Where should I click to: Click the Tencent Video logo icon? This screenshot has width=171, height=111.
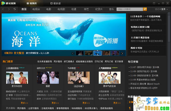[3, 3]
